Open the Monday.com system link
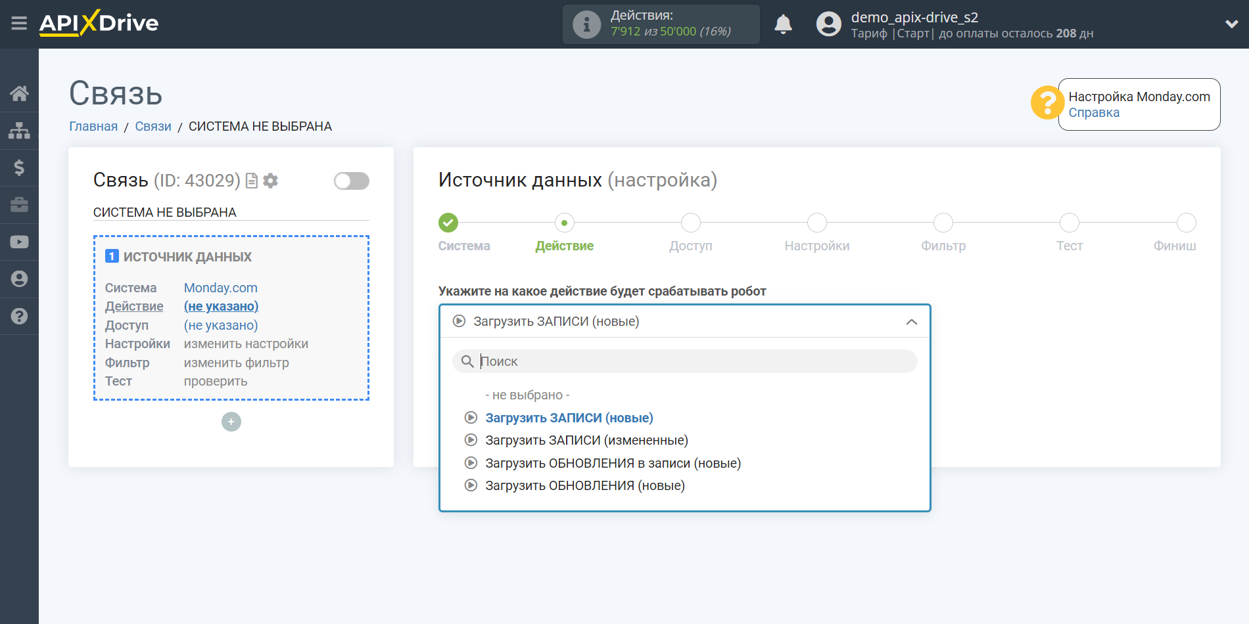This screenshot has width=1249, height=624. 220,288
